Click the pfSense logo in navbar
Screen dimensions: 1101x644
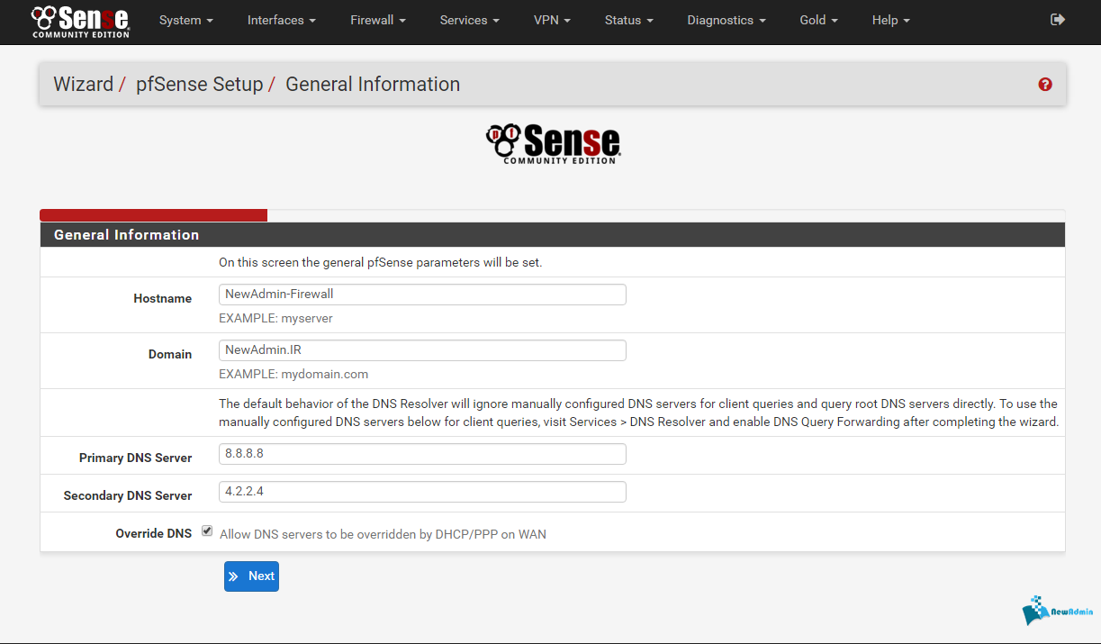[80, 21]
